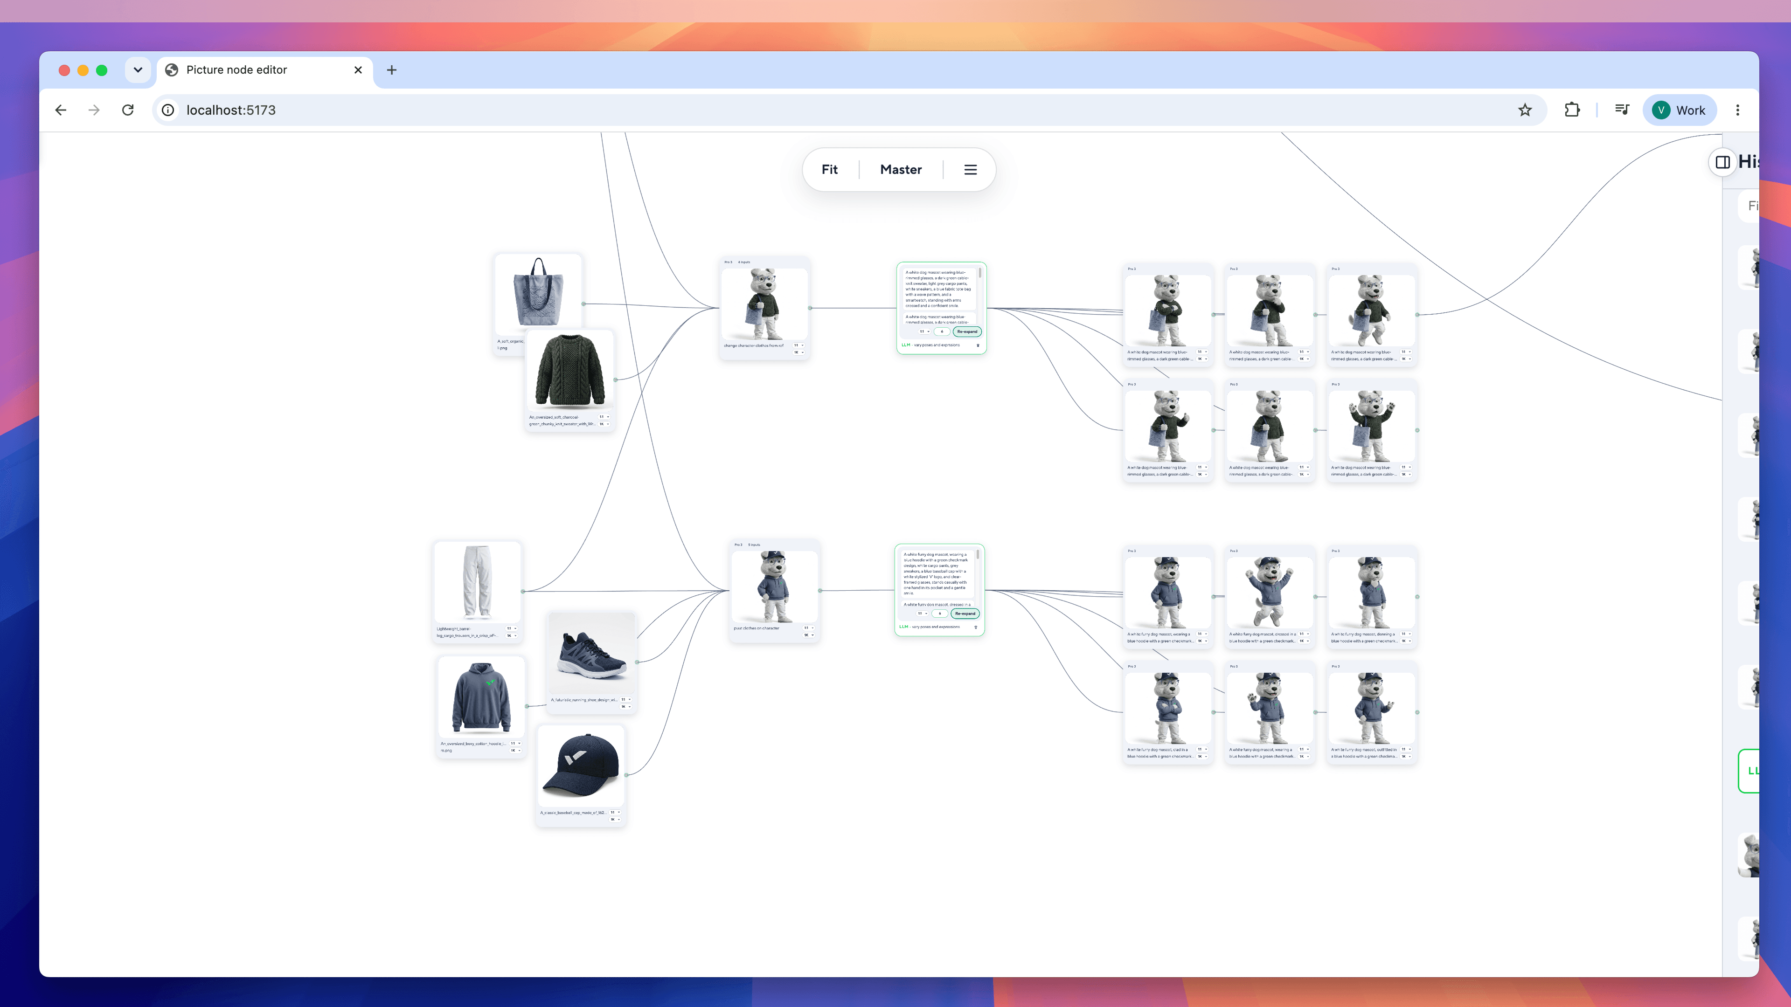The height and width of the screenshot is (1007, 1791).
Task: Toggle the History side panel icon
Action: point(1723,162)
